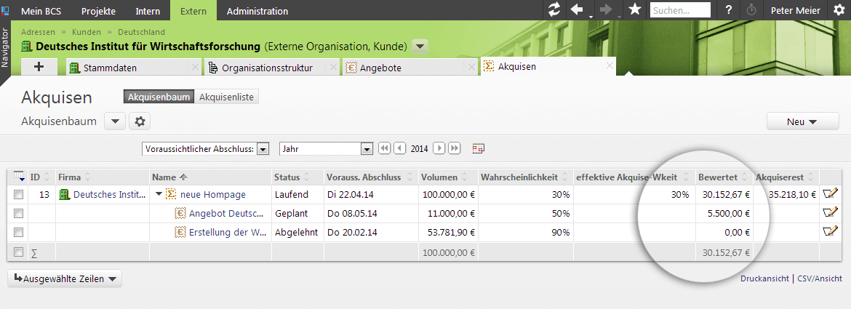Viewport: 851px width, 309px height.
Task: Click the refresh sync arrows icon
Action: click(x=554, y=10)
